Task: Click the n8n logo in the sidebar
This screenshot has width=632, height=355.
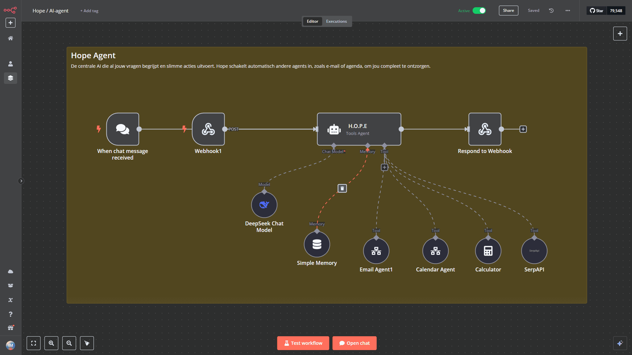Action: click(10, 10)
